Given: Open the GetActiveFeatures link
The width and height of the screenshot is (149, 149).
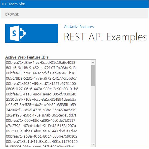Looking at the screenshot, I should click(x=79, y=27).
